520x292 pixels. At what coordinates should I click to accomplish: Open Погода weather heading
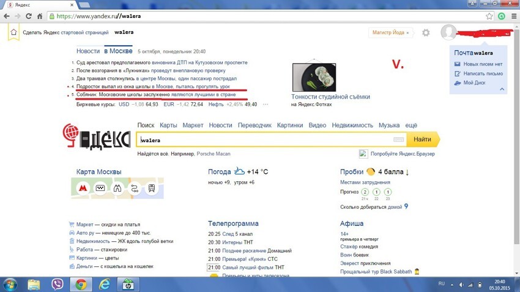219,171
